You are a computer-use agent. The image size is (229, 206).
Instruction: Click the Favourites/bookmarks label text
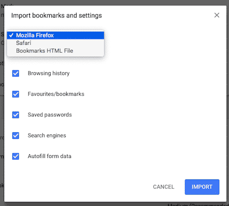[56, 94]
